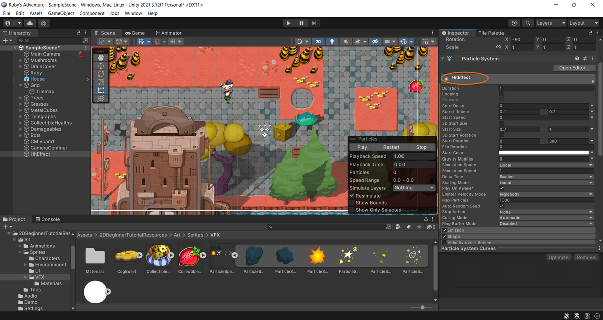This screenshot has width=603, height=320.
Task: Select the Transform tool in Scene overlay
Action: click(x=100, y=98)
